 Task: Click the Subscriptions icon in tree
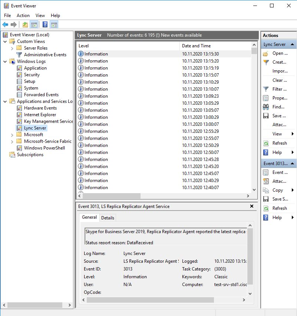click(x=12, y=155)
